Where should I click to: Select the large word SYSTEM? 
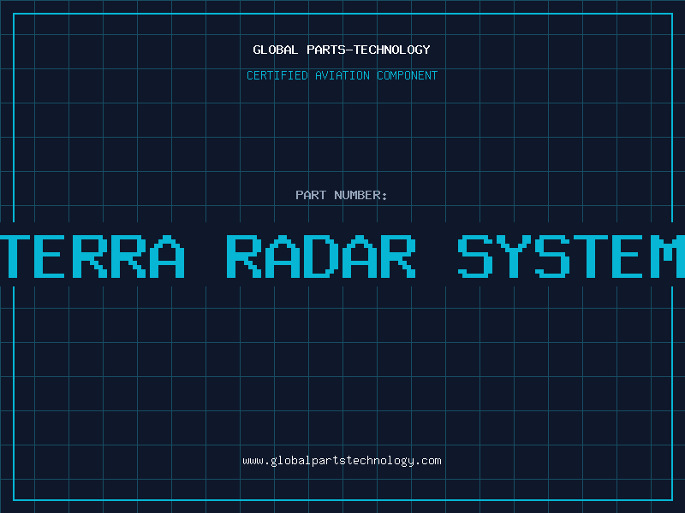pyautogui.click(x=571, y=256)
